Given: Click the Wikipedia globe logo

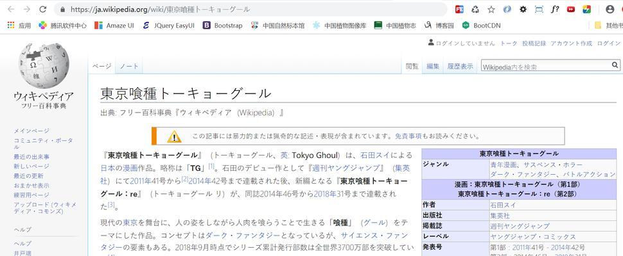Looking at the screenshot, I should pos(43,65).
